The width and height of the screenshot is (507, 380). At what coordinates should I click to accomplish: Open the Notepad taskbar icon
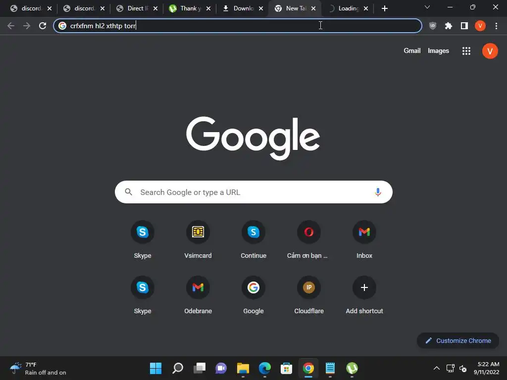(x=330, y=368)
